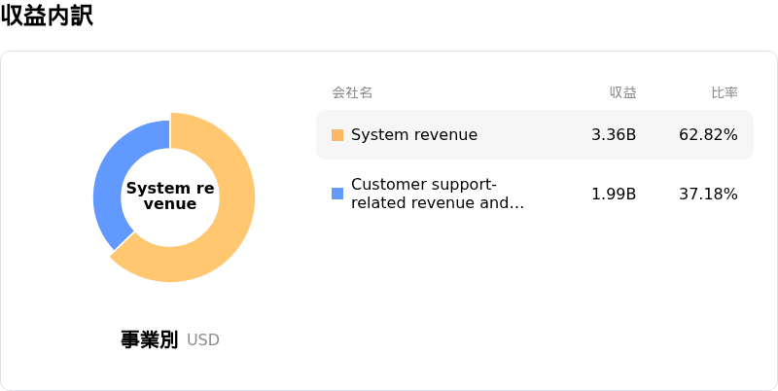Click the 3.36B revenue value
The image size is (778, 391).
coord(614,135)
